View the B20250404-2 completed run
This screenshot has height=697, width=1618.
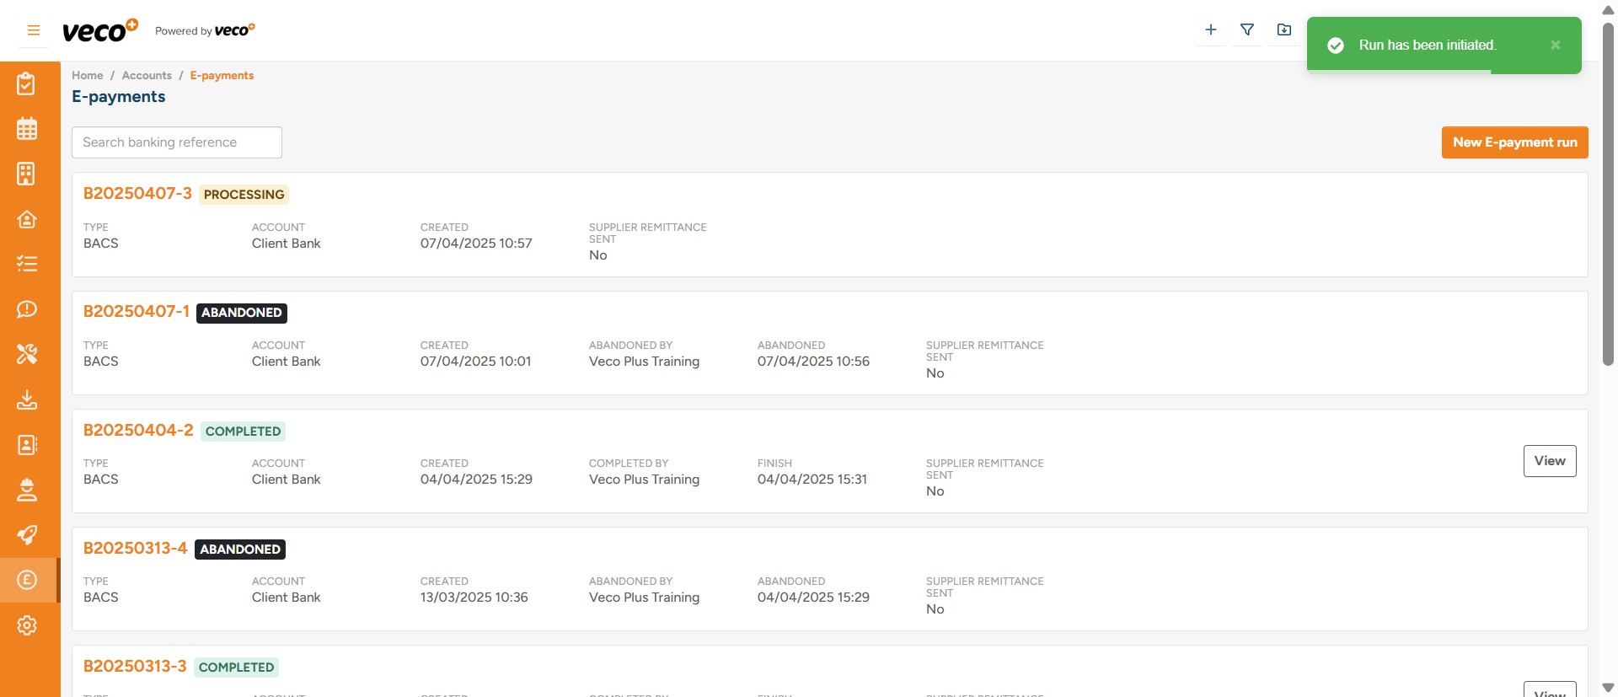pos(1549,461)
